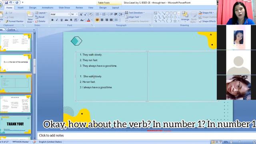Open the Review ribbon tab
The width and height of the screenshot is (256, 144).
(79, 8)
